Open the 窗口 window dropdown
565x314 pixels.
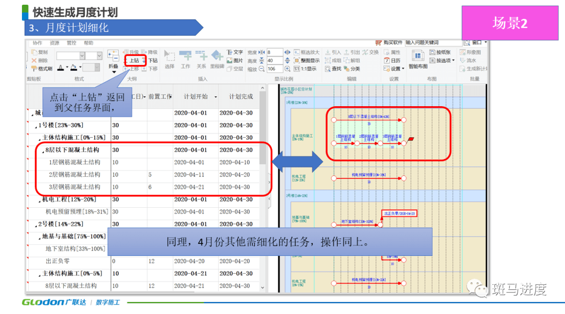pyautogui.click(x=485, y=42)
